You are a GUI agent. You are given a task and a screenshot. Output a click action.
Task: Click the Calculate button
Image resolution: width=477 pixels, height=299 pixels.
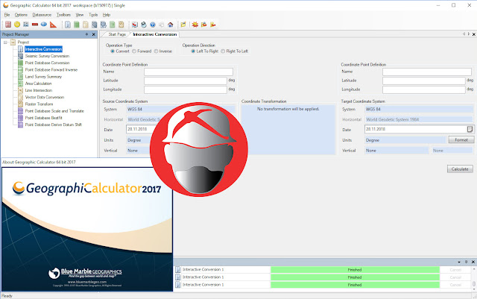click(460, 169)
